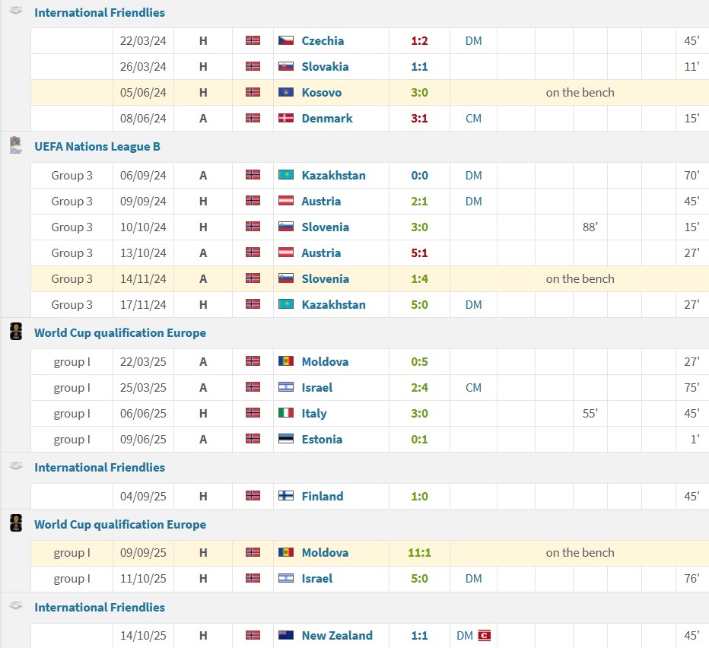The height and width of the screenshot is (648, 709).
Task: Click Norway flag in the Italy row
Action: pyautogui.click(x=253, y=413)
